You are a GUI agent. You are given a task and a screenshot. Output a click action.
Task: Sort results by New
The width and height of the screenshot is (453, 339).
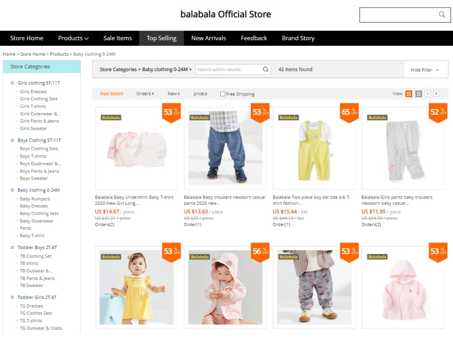pyautogui.click(x=173, y=94)
